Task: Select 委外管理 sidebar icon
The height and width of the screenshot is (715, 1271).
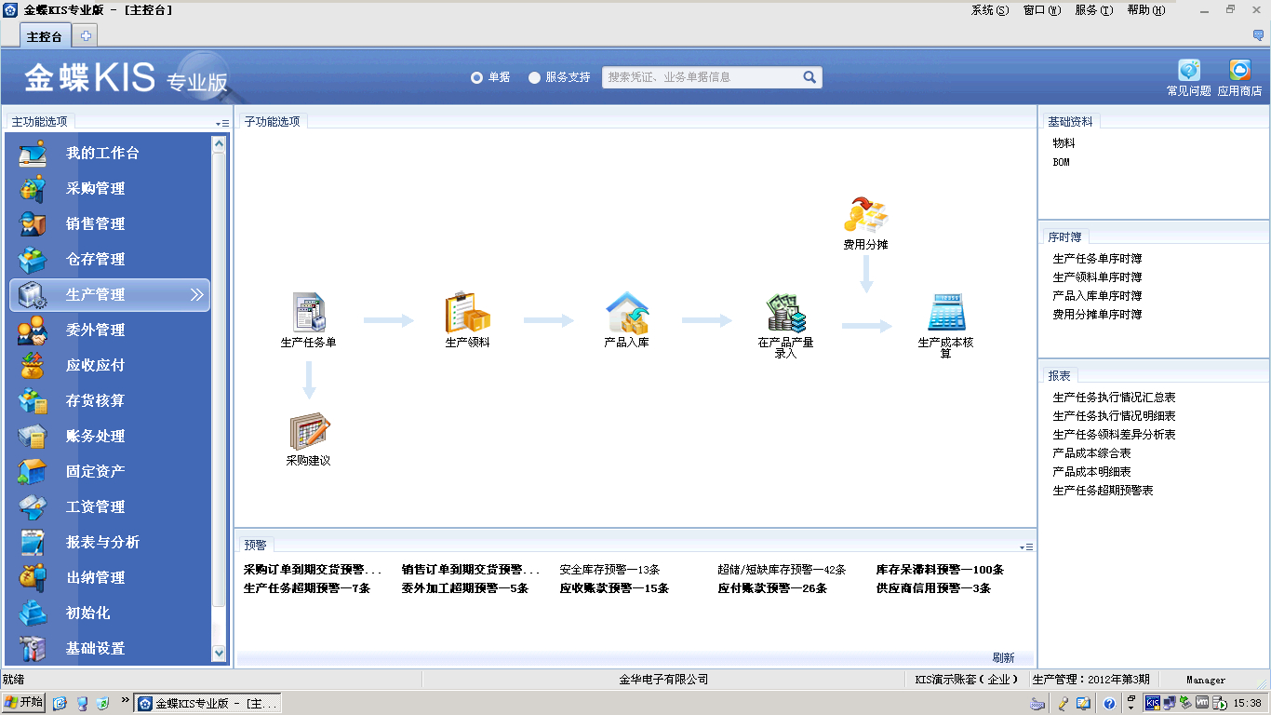Action: (x=33, y=331)
